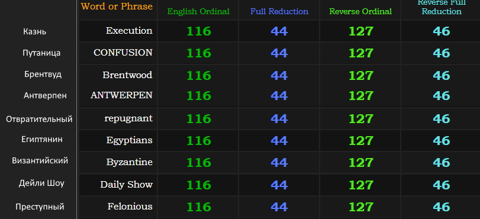
Task: Click Full Reduction 44 in Brentwood row
Action: [x=279, y=76]
